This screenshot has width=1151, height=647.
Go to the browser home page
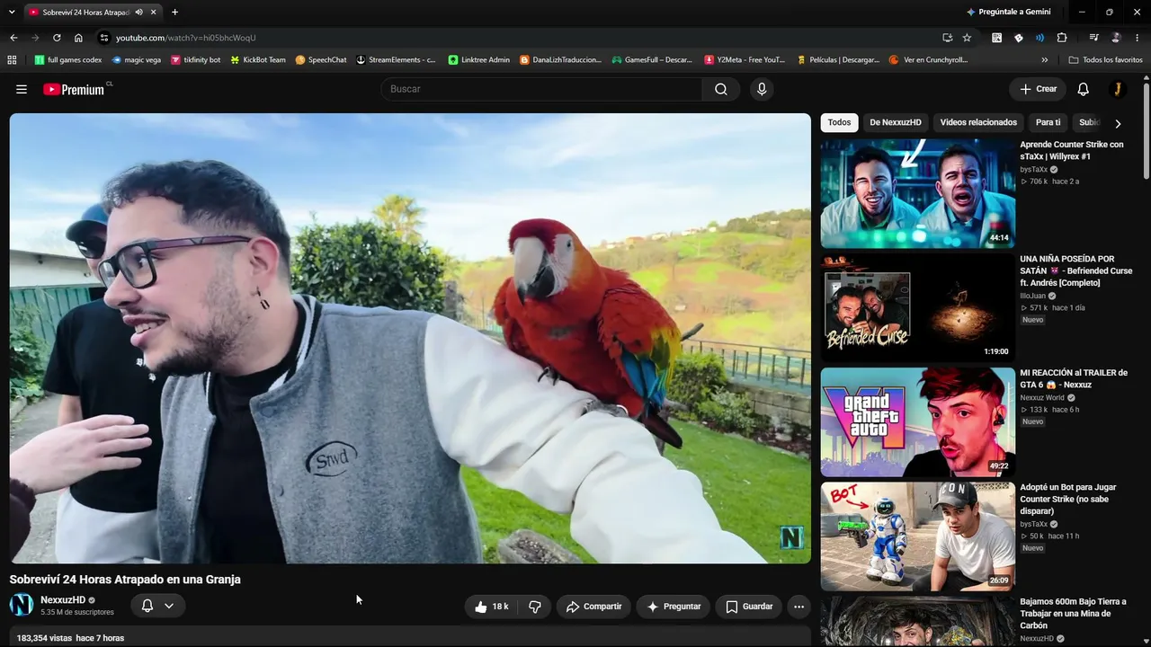[78, 38]
